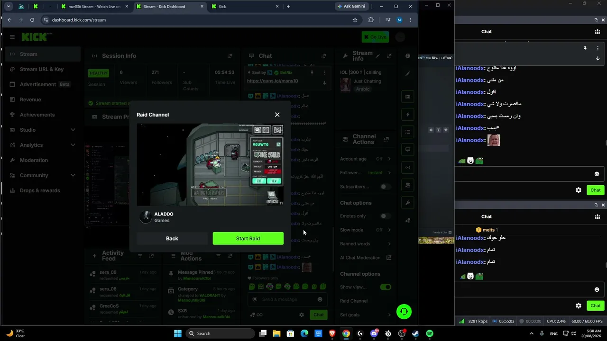Screen dimensions: 607x341
Task: Click the dashboard chat message input
Action: (286, 299)
